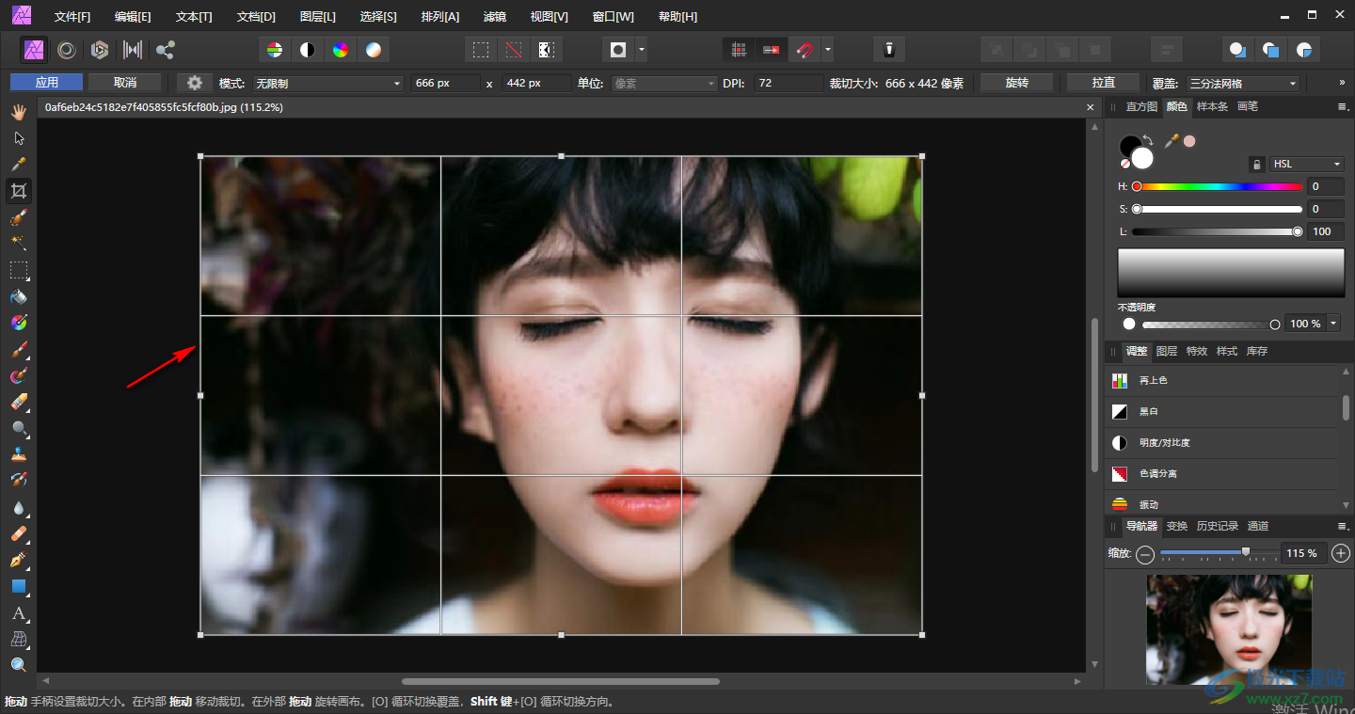The image size is (1355, 714).
Task: Select the Zoom magnifier tool at toolbar bottom
Action: pos(18,665)
